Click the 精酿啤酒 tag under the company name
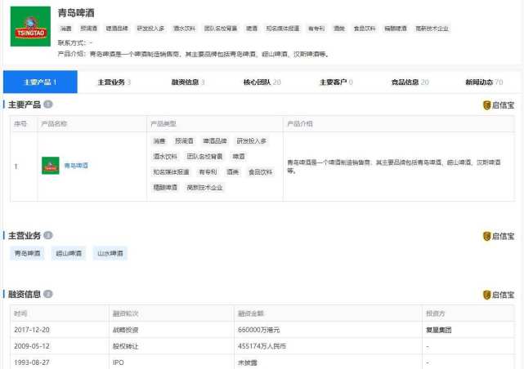The width and height of the screenshot is (524, 369). click(x=396, y=29)
